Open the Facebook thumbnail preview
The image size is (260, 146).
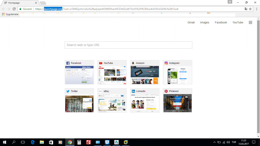pos(79,75)
